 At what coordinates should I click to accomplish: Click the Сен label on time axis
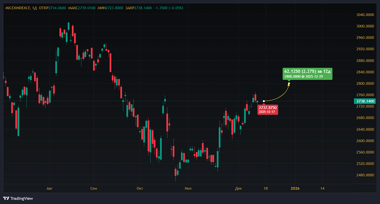[x=93, y=188]
